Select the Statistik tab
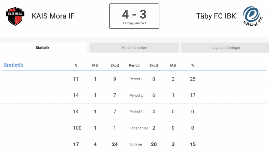269x152 pixels. coord(43,48)
